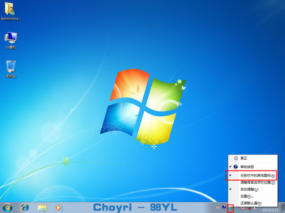Toggle the 帮助按钮 menu option

(253, 167)
